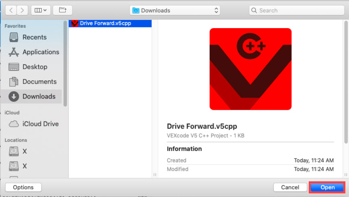
Task: Click the Open button
Action: click(x=327, y=187)
